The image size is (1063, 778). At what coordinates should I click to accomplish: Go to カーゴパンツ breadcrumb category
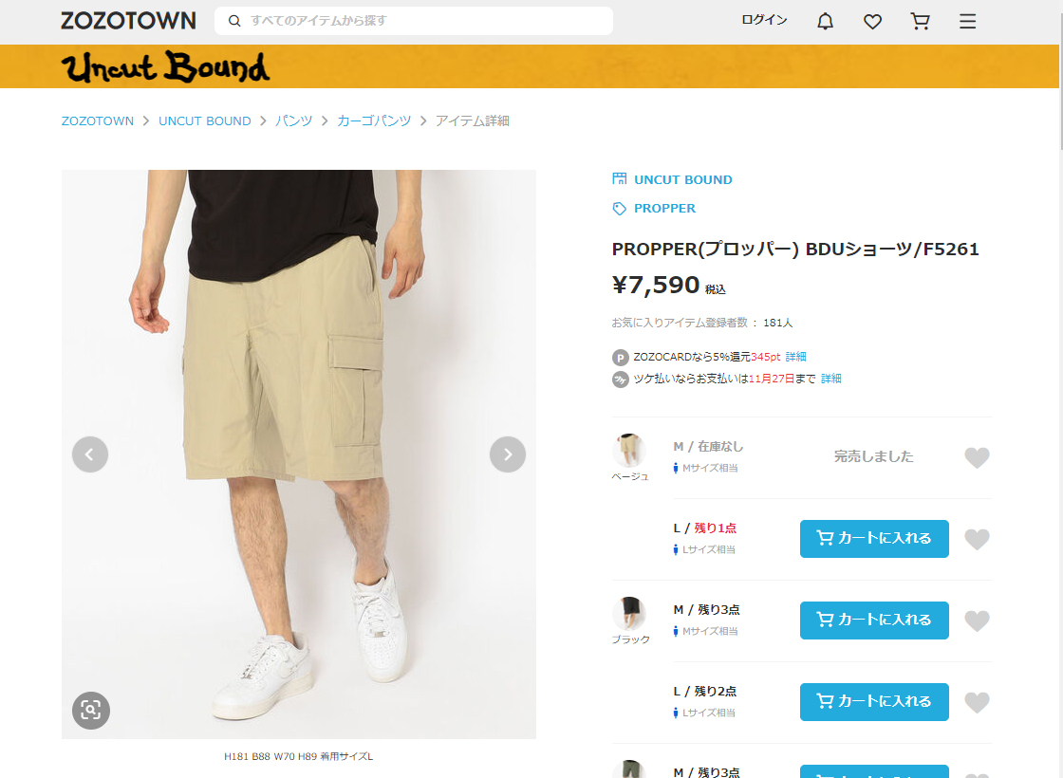pos(374,120)
